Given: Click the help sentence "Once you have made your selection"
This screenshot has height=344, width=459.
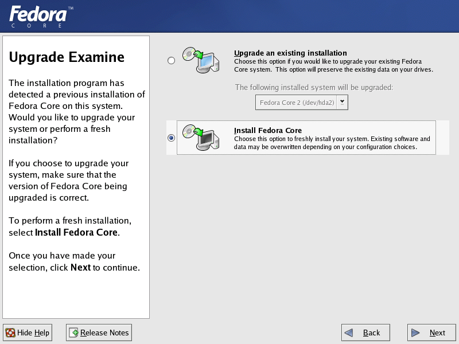Looking at the screenshot, I should [75, 261].
